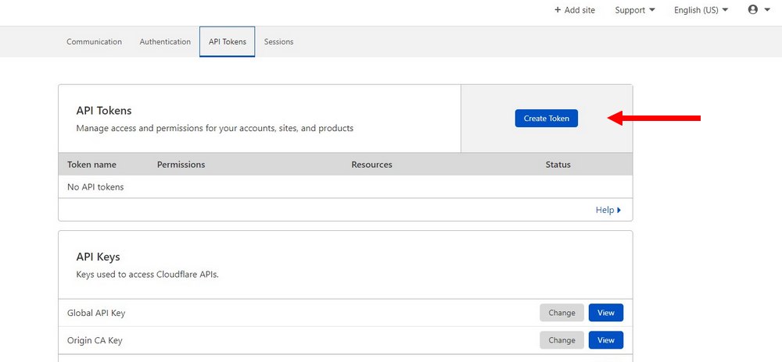Screen dimensions: 782x362
Task: Click the Add site plus button
Action: click(575, 10)
